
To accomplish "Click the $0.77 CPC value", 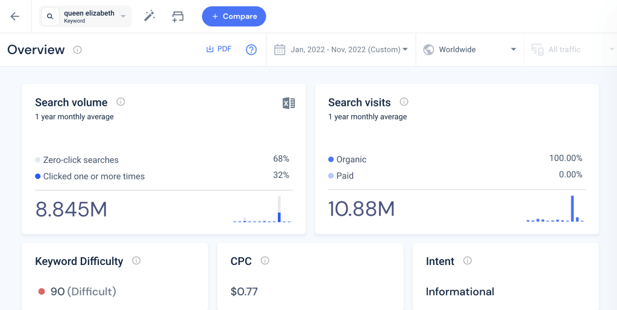I will click(244, 291).
